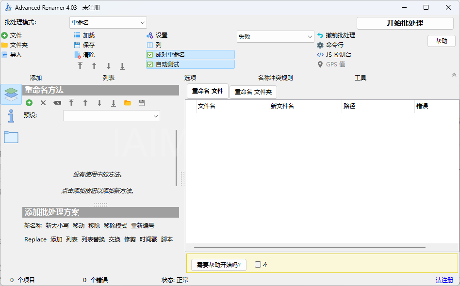Click the 开始批处理 button
460x286 pixels.
point(405,23)
